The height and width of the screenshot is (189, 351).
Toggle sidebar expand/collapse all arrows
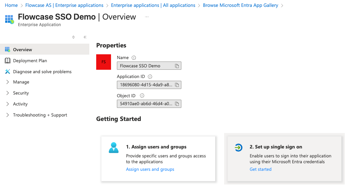73,37
